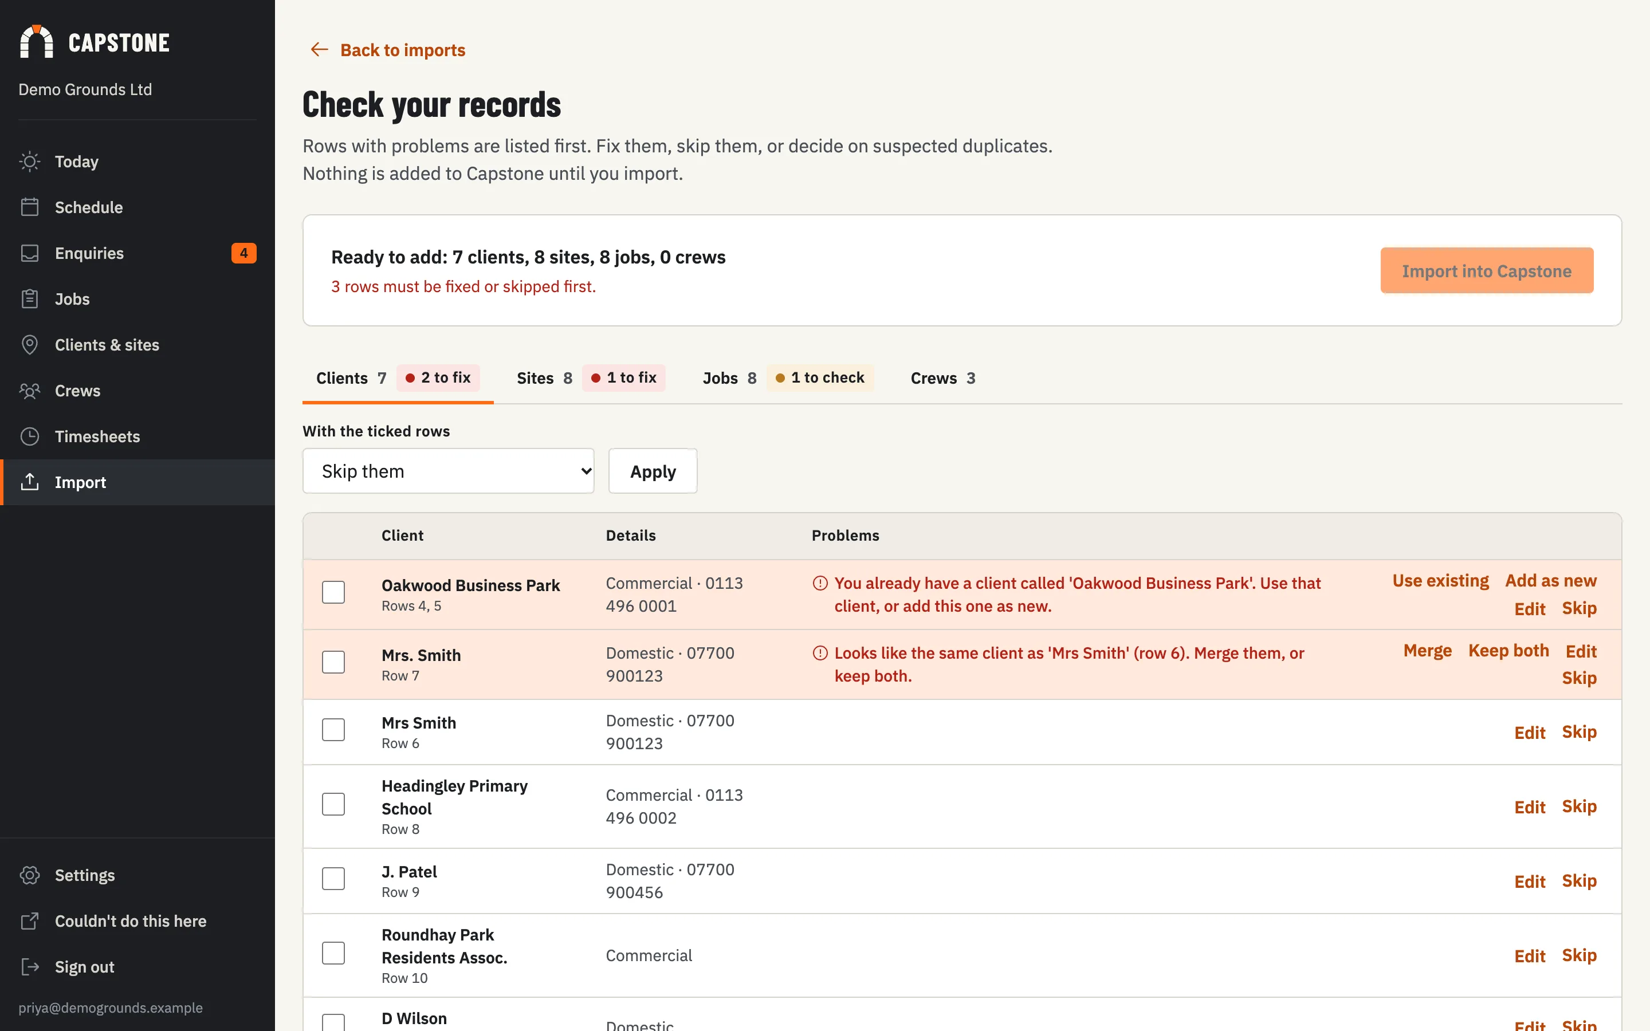1650x1031 pixels.
Task: Click the Sign out door icon
Action: click(30, 967)
